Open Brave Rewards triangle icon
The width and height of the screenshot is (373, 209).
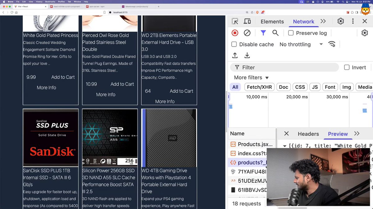coord(263,12)
